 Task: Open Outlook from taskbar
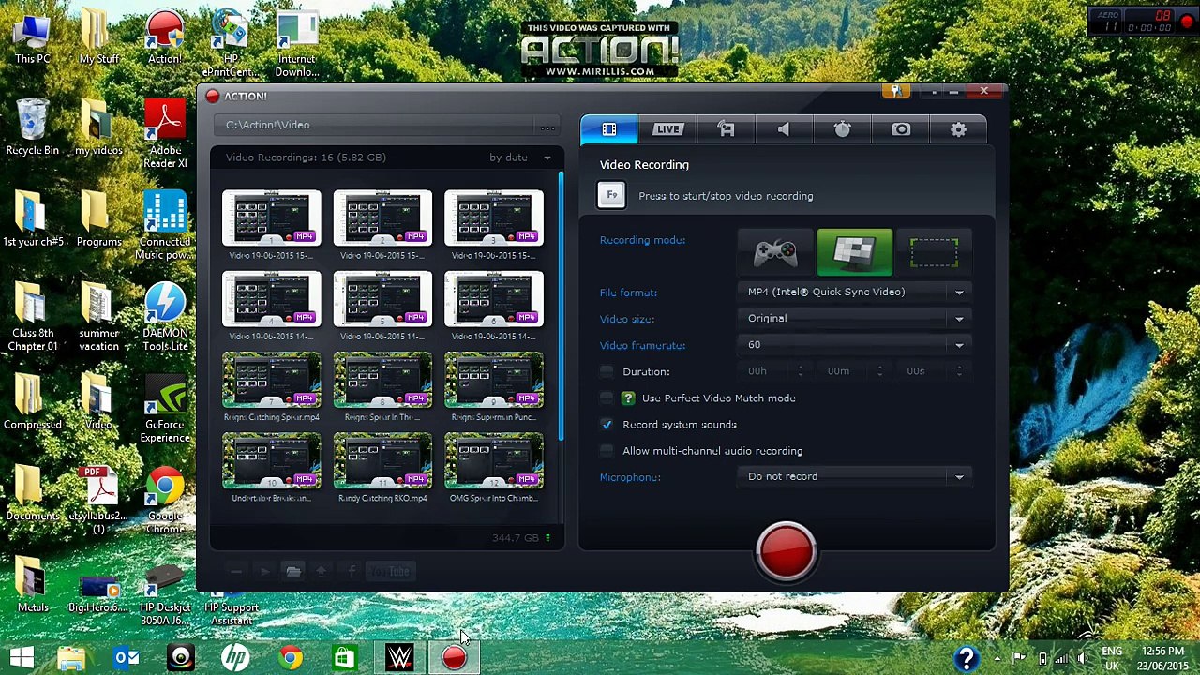126,658
